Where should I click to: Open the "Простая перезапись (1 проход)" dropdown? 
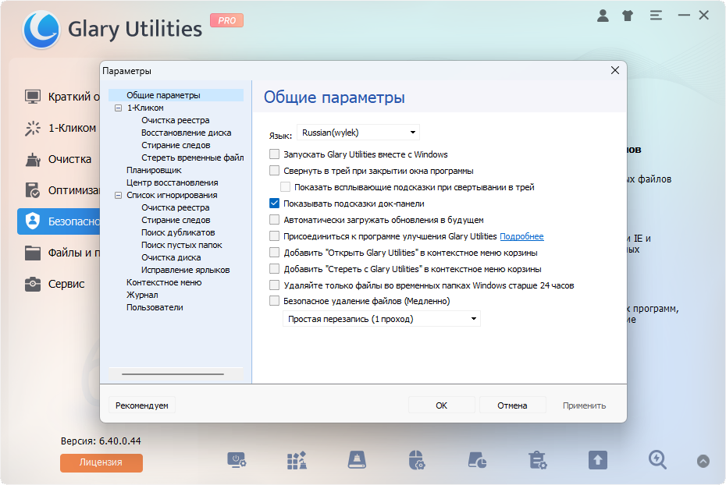[381, 319]
